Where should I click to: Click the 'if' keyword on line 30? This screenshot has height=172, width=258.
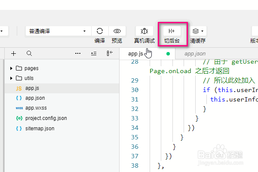coord(206,90)
